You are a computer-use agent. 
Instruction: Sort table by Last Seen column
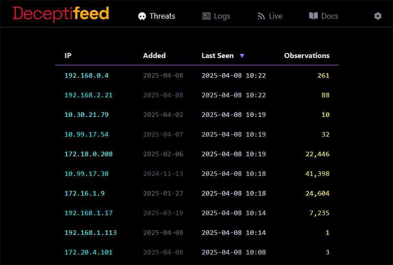click(x=218, y=56)
